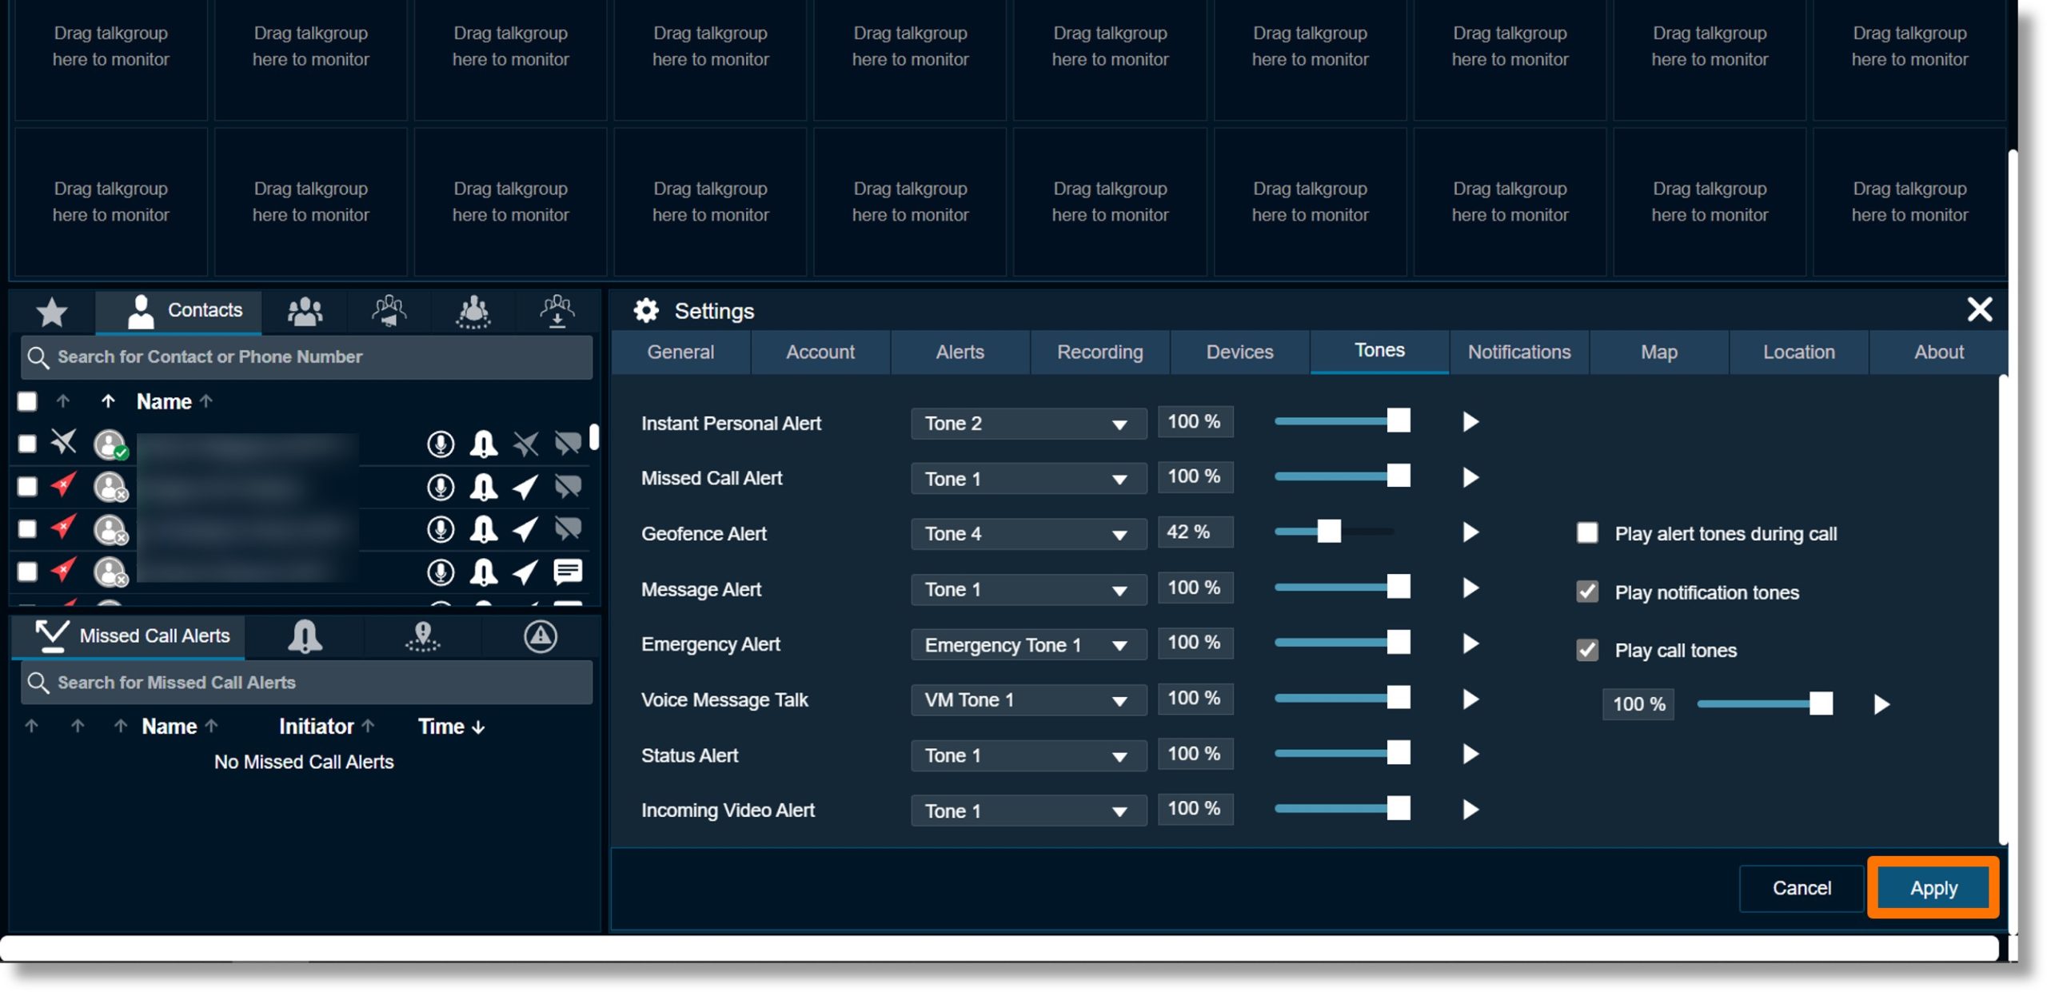Viewport: 2047px width, 992px height.
Task: Sort contacts by Name column
Action: point(174,401)
